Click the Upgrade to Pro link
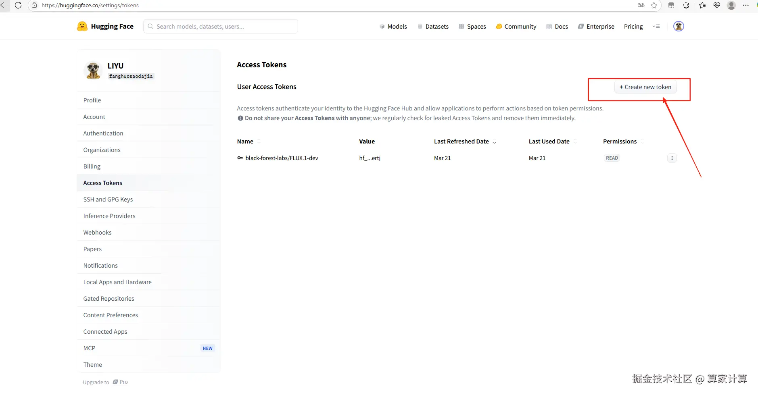758x395 pixels. click(105, 382)
